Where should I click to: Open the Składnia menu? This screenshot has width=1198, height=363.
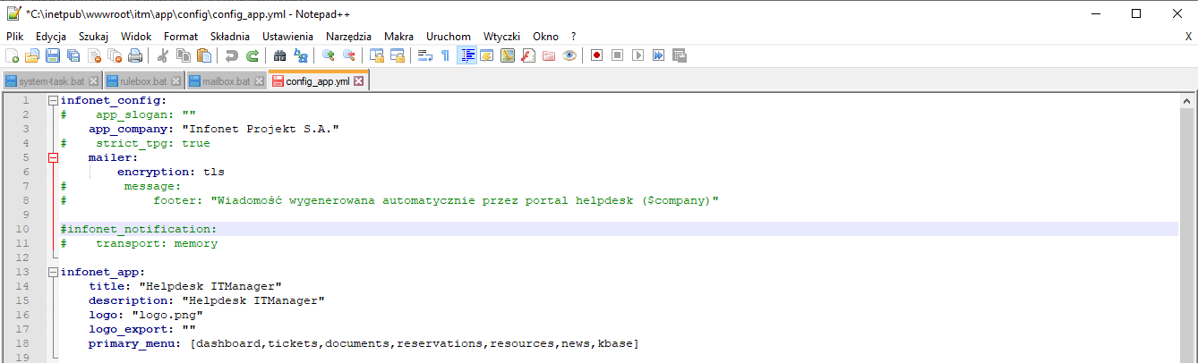(230, 37)
